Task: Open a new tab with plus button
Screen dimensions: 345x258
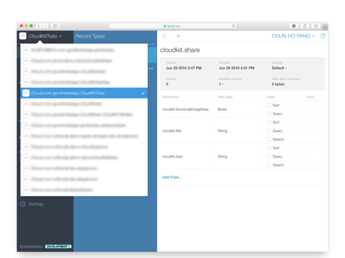Action: click(x=325, y=28)
